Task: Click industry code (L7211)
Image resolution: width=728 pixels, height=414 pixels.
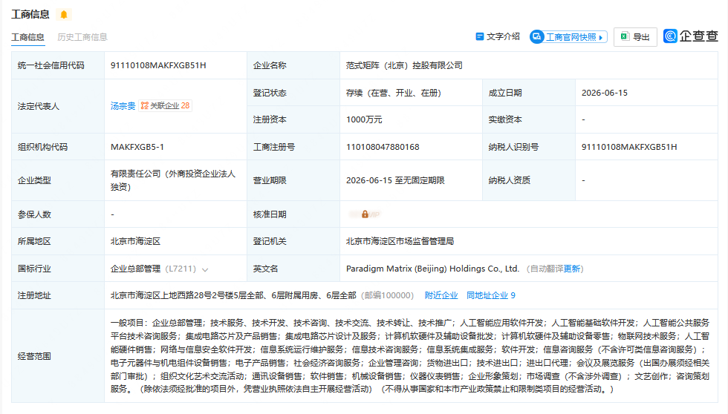Action: pos(181,269)
